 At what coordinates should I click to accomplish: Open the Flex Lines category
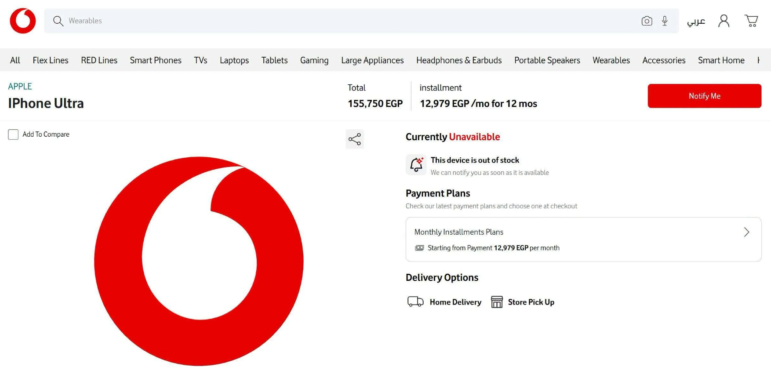pyautogui.click(x=51, y=60)
